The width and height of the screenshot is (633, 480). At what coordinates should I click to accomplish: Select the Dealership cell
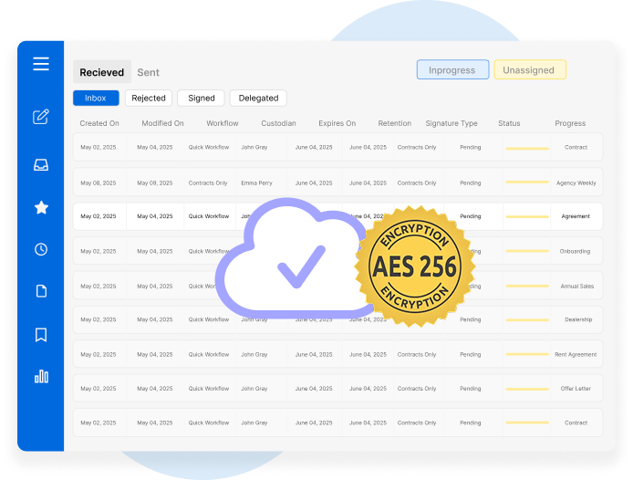578,319
